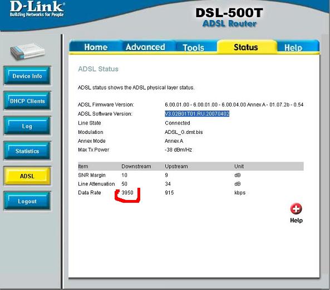This screenshot has width=330, height=290.
Task: Click the downstream SNR margin value 10
Action: pos(124,175)
